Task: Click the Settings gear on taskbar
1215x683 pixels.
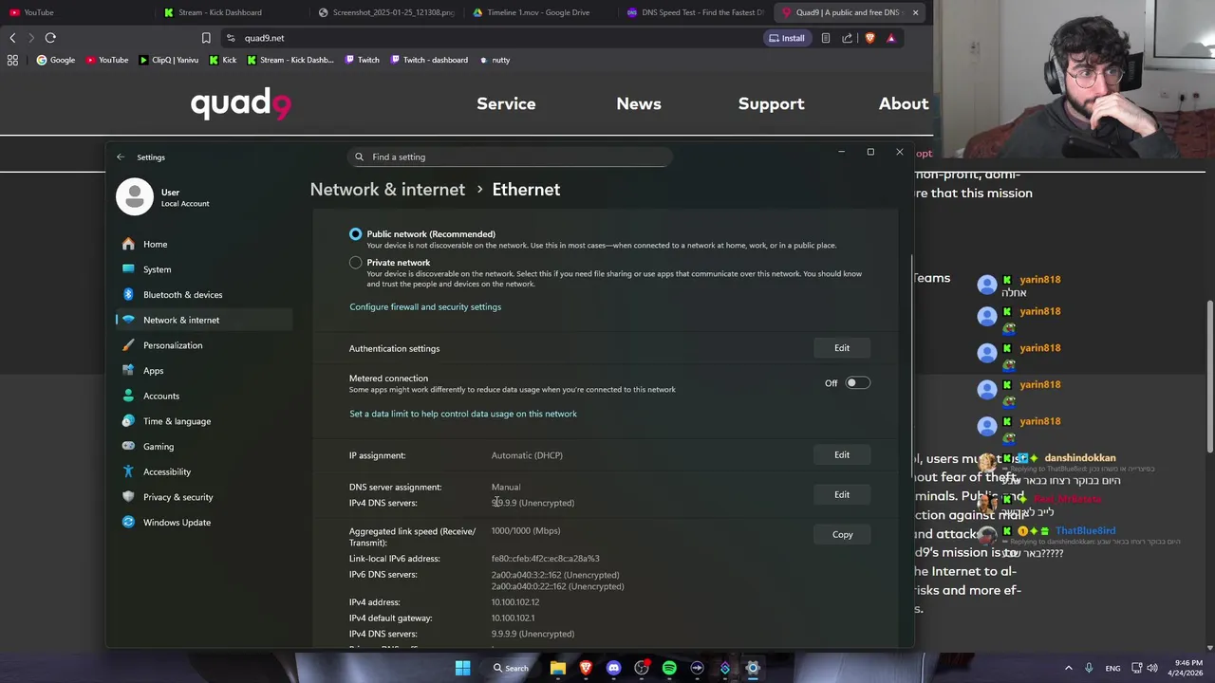Action: (x=753, y=668)
